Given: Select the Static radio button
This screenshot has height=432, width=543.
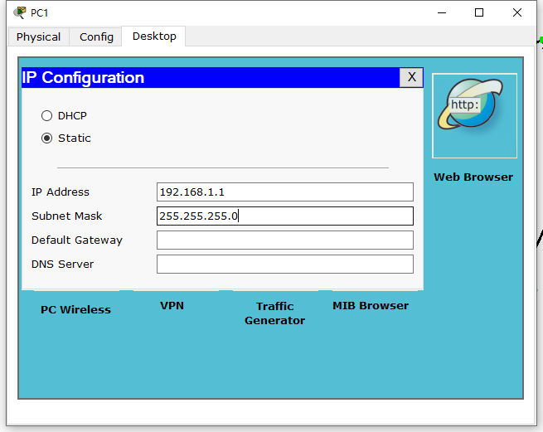Looking at the screenshot, I should click(x=46, y=138).
